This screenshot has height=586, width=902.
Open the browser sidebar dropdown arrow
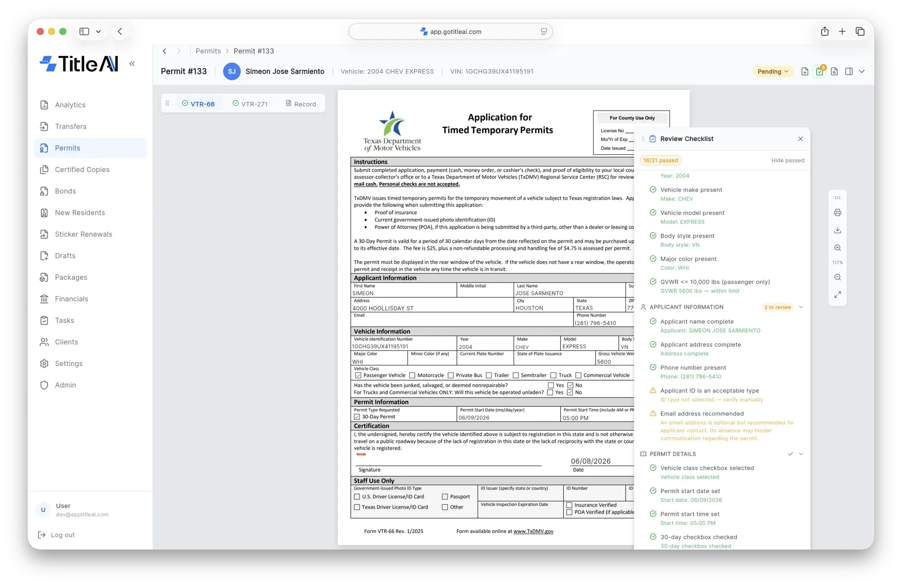point(99,31)
